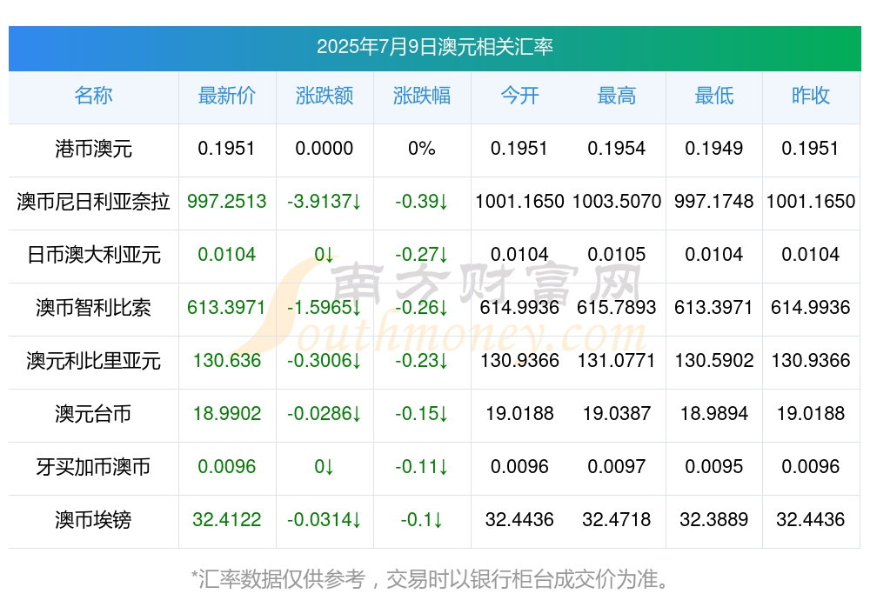This screenshot has height=607, width=870.
Task: Click the latest price 997.2513
Action: pyautogui.click(x=227, y=202)
